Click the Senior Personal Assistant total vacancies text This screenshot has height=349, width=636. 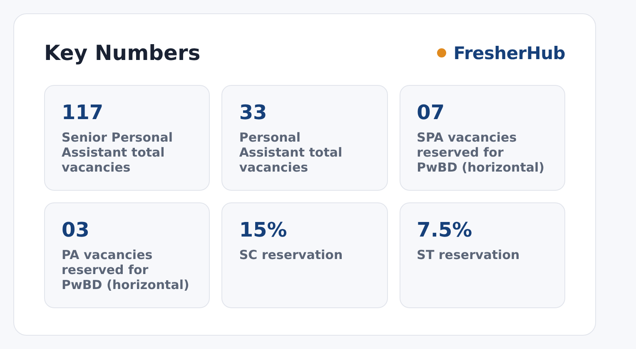click(x=117, y=152)
